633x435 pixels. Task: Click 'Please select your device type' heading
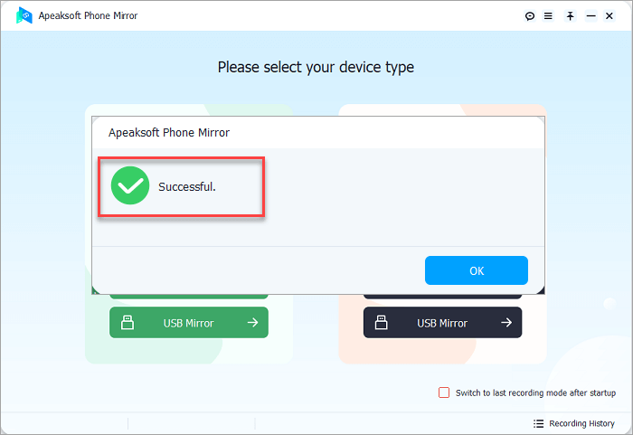pos(316,67)
